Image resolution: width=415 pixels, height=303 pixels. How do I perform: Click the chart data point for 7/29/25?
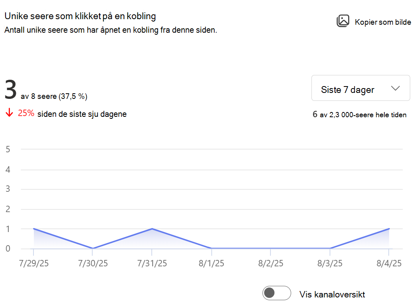point(34,228)
